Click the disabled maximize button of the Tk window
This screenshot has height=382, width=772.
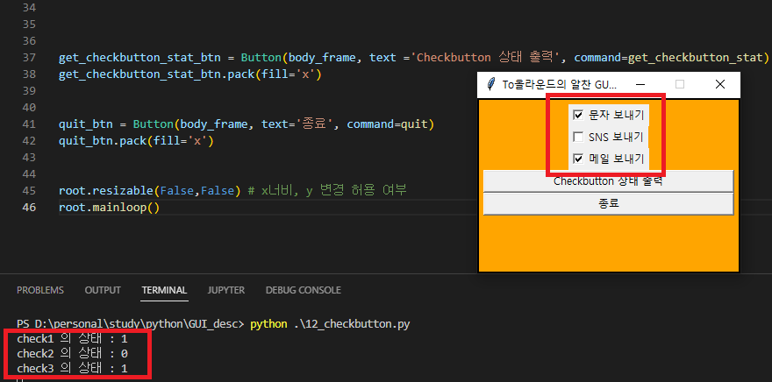click(680, 85)
